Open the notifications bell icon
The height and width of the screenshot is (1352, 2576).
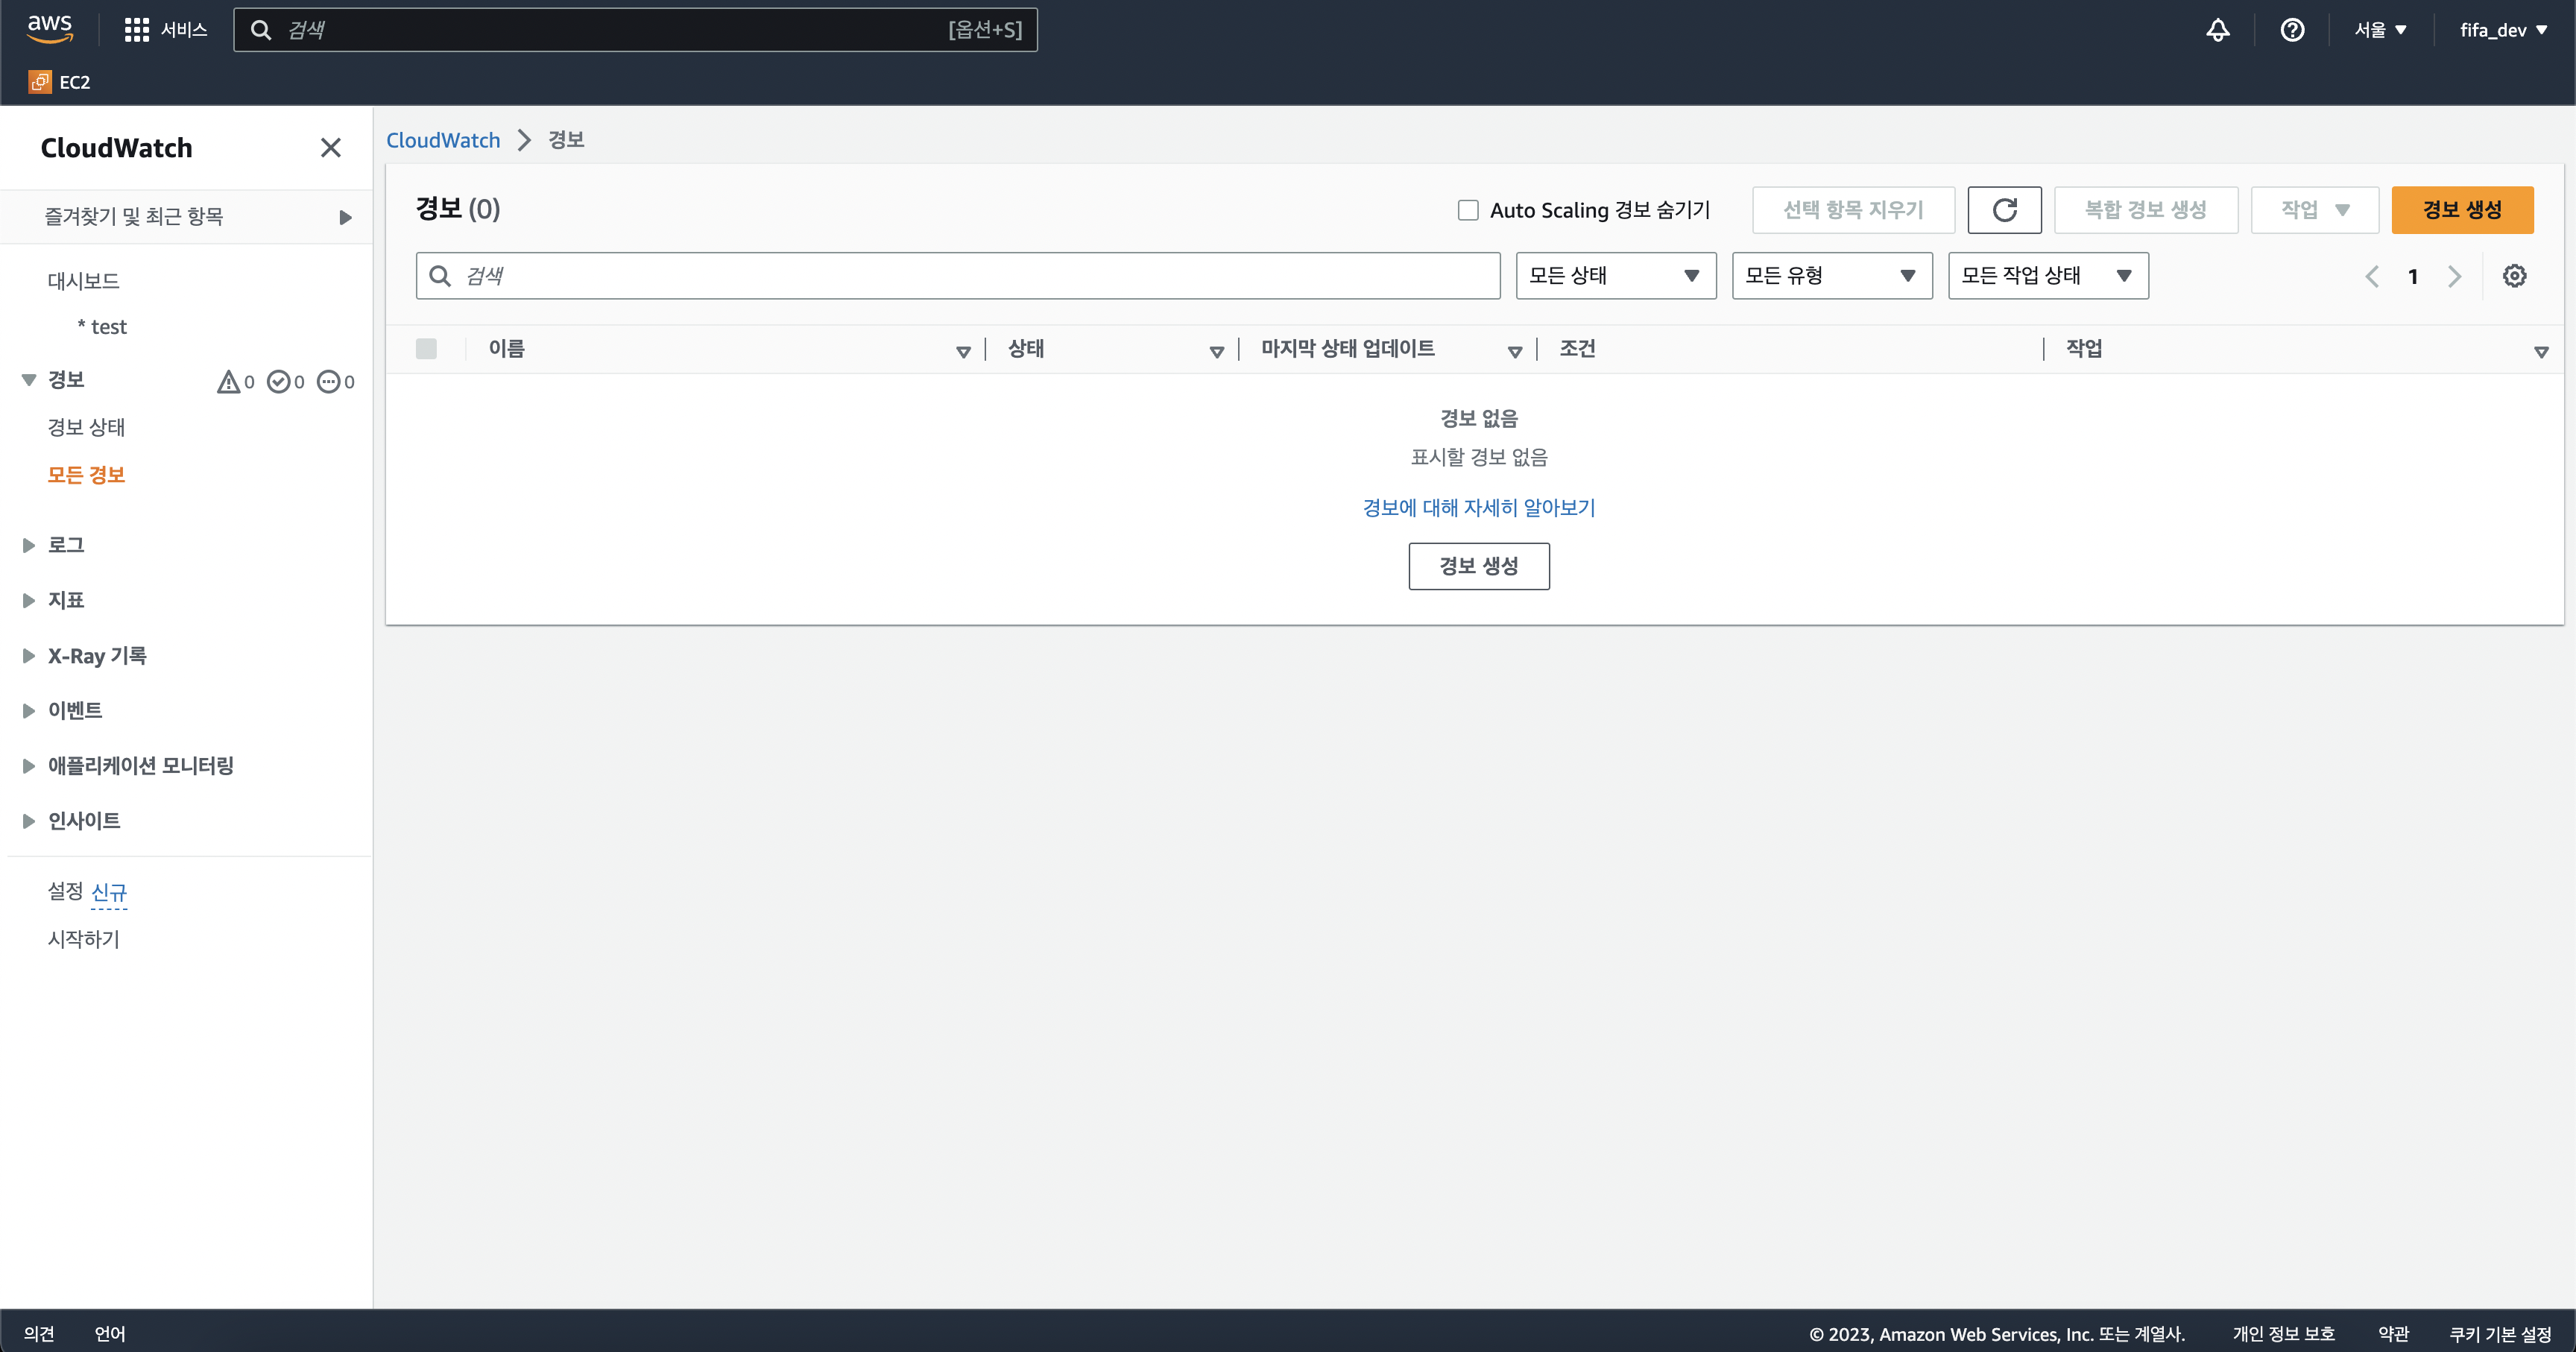2217,30
